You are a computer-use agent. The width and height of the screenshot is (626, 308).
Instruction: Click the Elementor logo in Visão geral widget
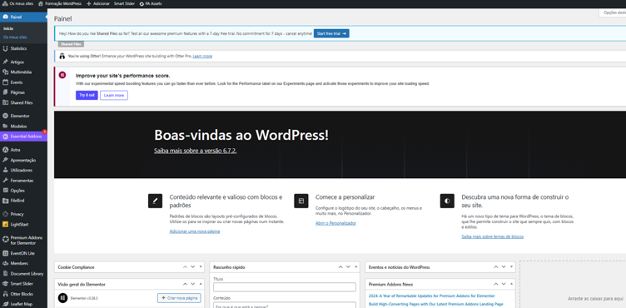tap(62, 298)
